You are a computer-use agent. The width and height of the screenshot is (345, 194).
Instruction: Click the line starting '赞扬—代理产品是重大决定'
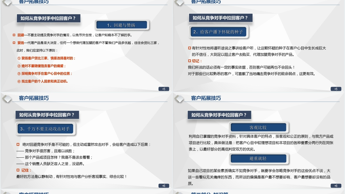(88, 43)
